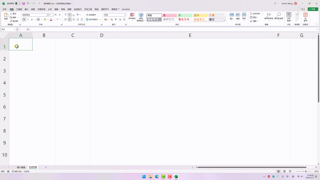
Task: Toggle bottom vertical alignment
Action: [x=73, y=15]
